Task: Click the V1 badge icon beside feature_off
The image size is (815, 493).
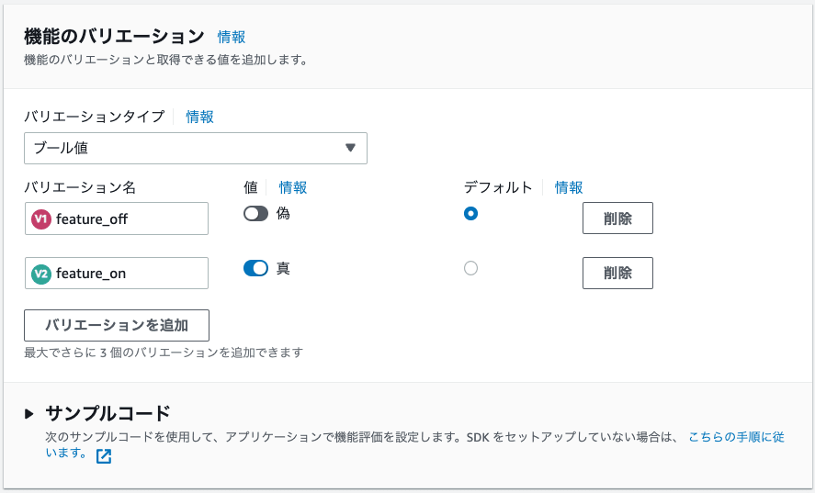Action: point(41,218)
